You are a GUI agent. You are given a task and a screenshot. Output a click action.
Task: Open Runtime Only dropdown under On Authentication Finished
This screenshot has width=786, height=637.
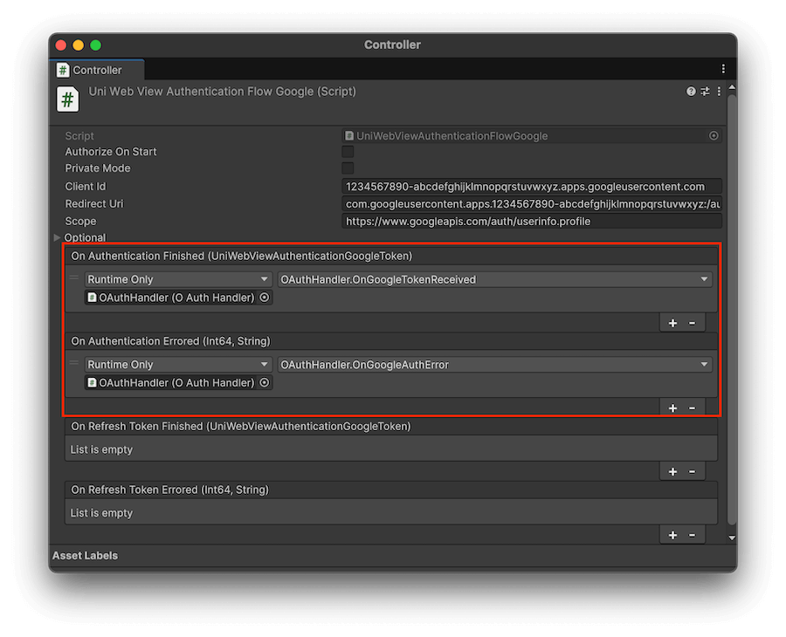pyautogui.click(x=178, y=279)
